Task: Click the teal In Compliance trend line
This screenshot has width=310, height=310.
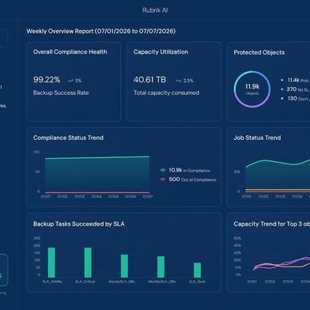Action: coord(97,157)
